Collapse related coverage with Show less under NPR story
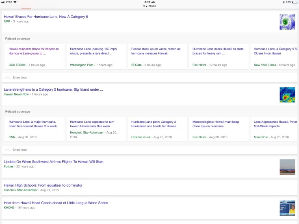Screen dimensions: 299x224 19,77
